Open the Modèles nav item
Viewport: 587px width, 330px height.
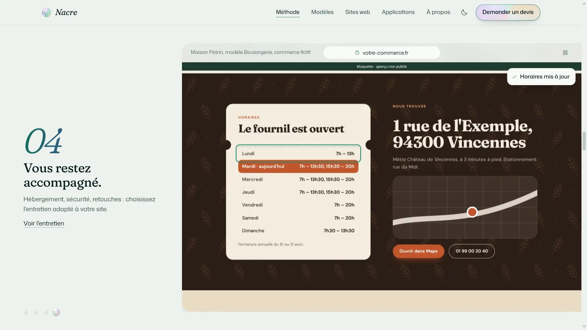tap(322, 12)
